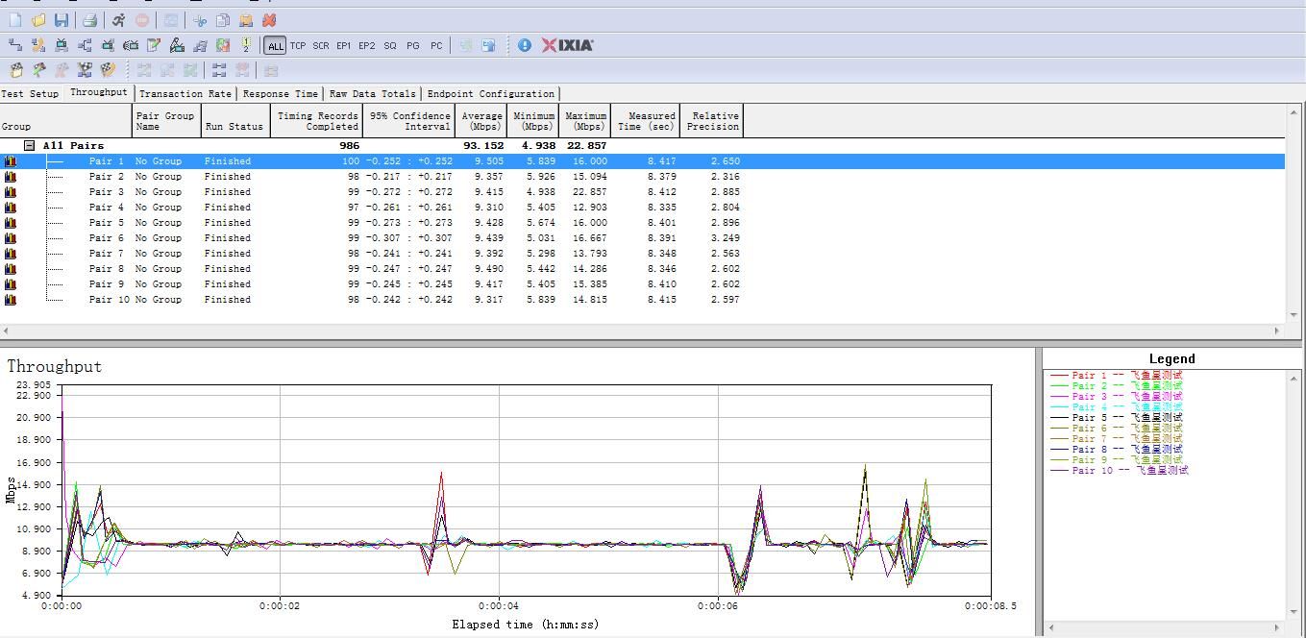Image resolution: width=1306 pixels, height=638 pixels.
Task: Open the Endpoint Configuration tab
Action: (x=491, y=94)
